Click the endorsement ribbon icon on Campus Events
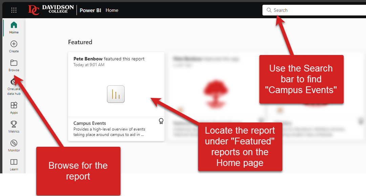366x196 pixels. coord(161,121)
